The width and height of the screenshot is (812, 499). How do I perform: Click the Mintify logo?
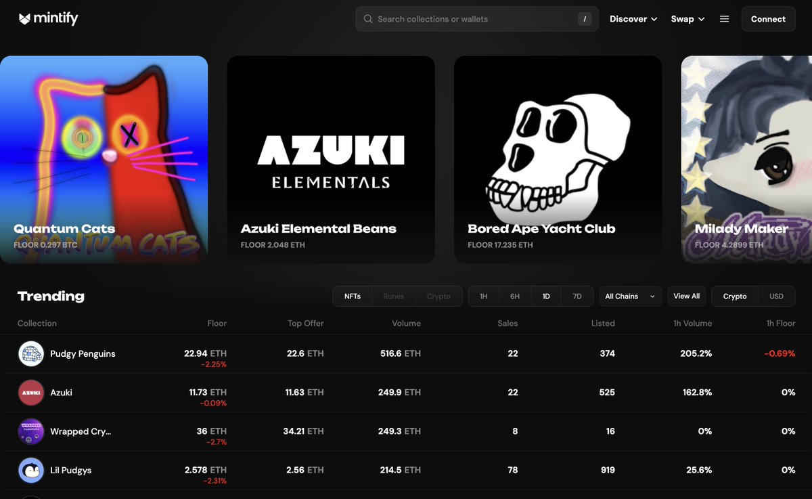[x=48, y=19]
